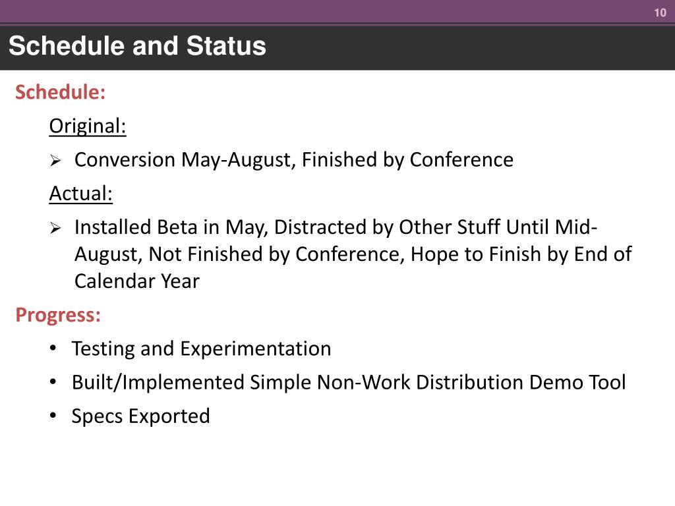Click the Conversion May-August line

pos(293,160)
